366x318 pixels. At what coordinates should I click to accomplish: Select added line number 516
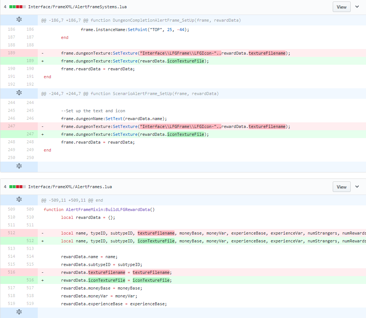tap(30, 280)
